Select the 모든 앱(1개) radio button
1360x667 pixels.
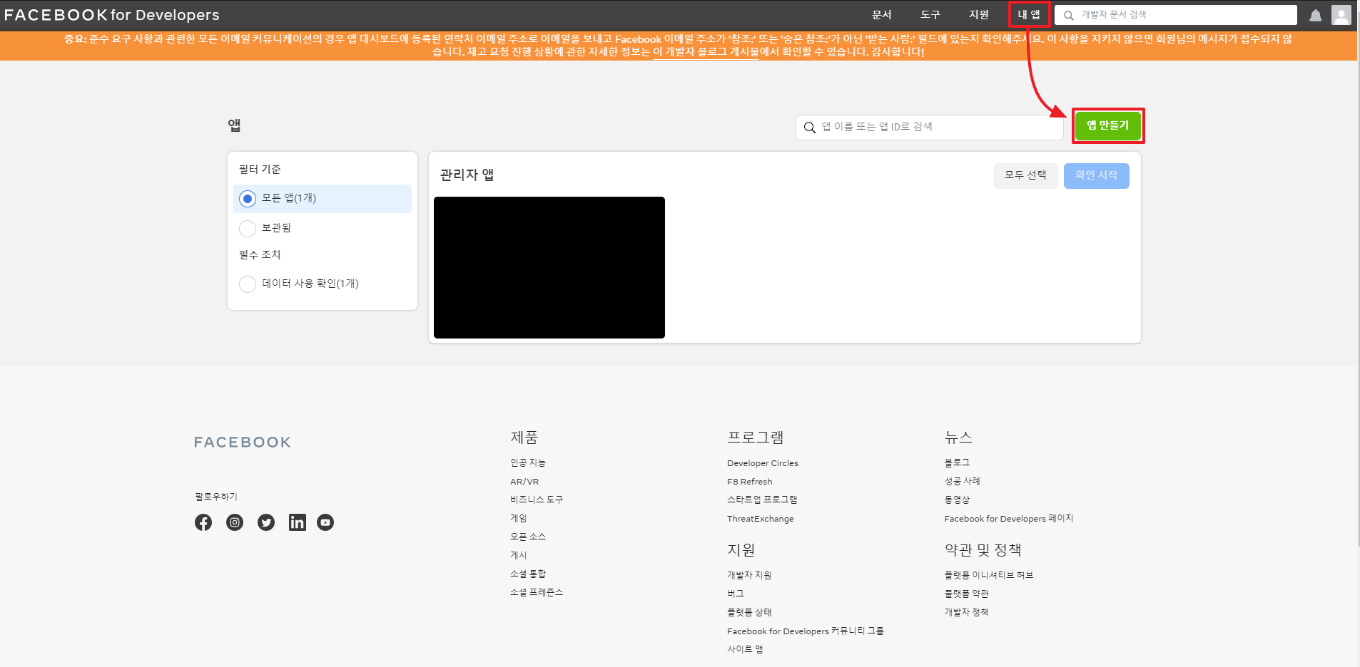(248, 199)
